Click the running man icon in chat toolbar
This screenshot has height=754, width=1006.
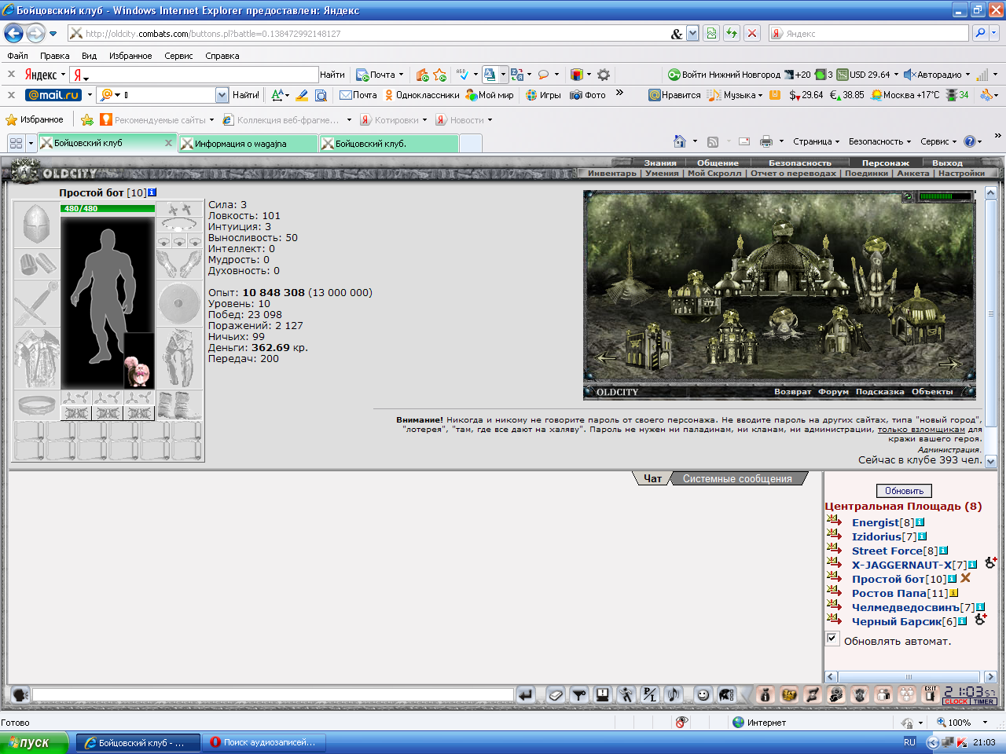(626, 694)
